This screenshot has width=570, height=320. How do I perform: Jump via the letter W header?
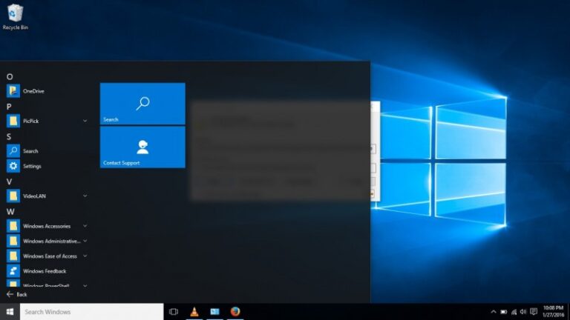point(10,212)
